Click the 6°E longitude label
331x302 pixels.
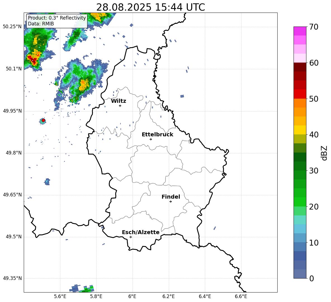(x=132, y=296)
